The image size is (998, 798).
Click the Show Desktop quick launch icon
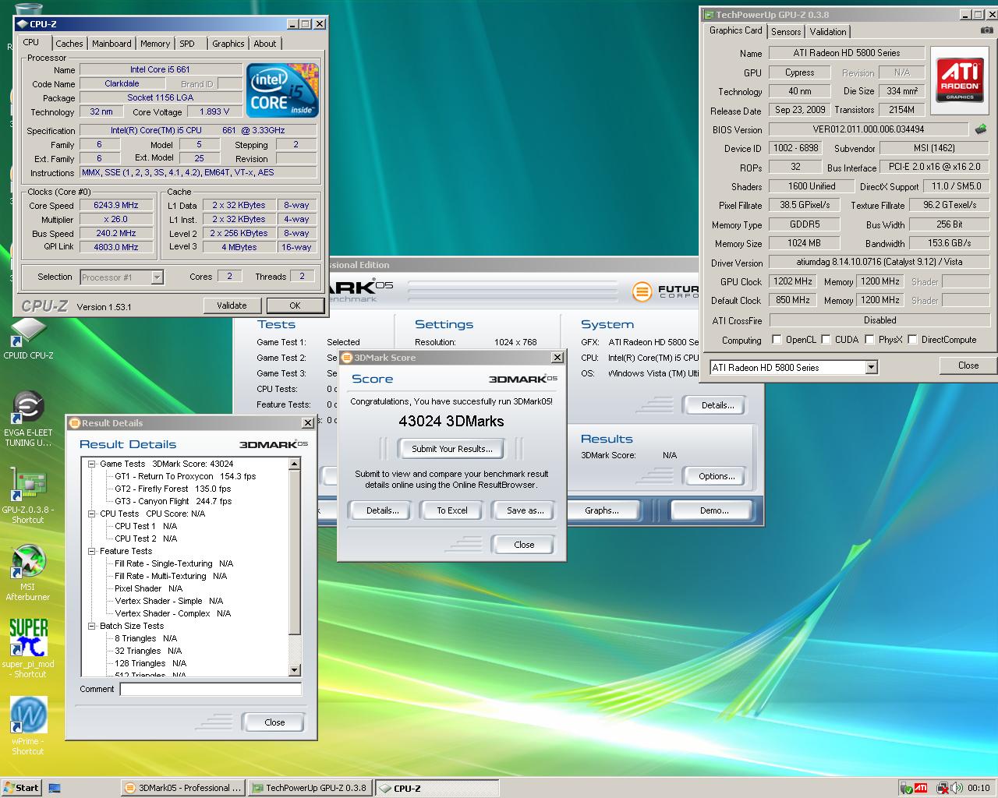pyautogui.click(x=55, y=788)
